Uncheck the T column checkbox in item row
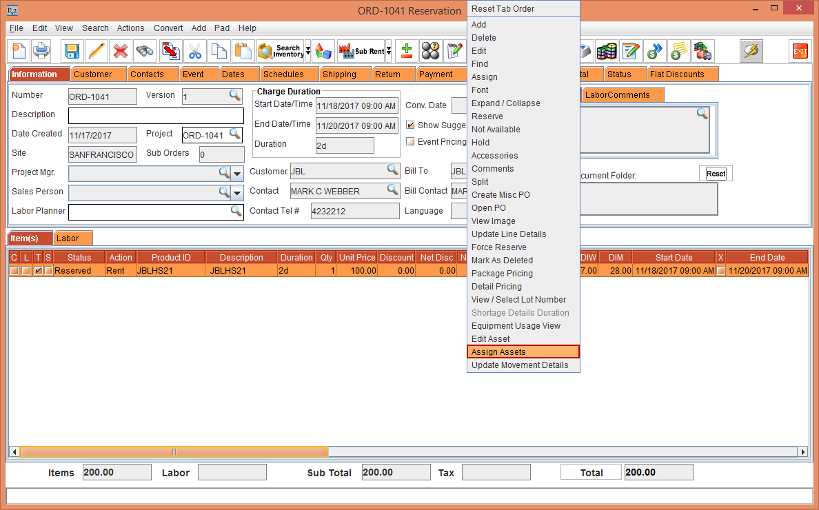The height and width of the screenshot is (510, 819). pyautogui.click(x=39, y=271)
